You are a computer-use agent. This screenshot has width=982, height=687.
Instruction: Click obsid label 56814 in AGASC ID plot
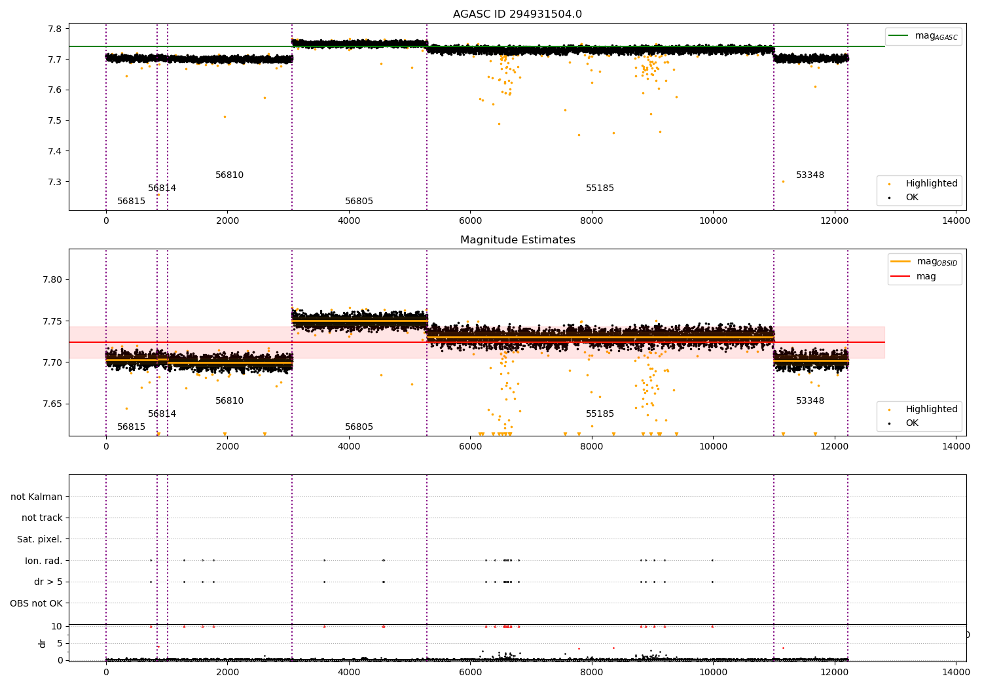pyautogui.click(x=162, y=188)
